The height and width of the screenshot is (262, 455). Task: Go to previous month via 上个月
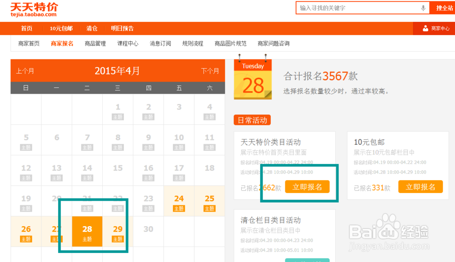[25, 71]
